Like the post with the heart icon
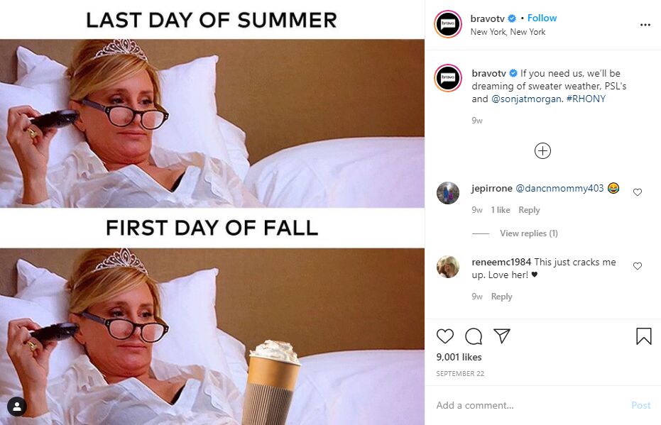Viewport: 661px width, 425px height. click(444, 336)
